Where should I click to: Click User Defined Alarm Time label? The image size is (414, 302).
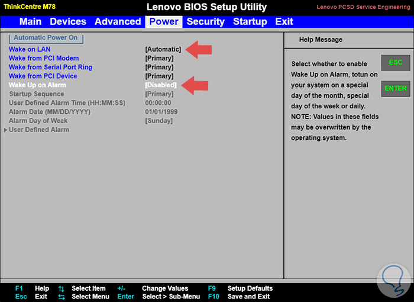[67, 103]
